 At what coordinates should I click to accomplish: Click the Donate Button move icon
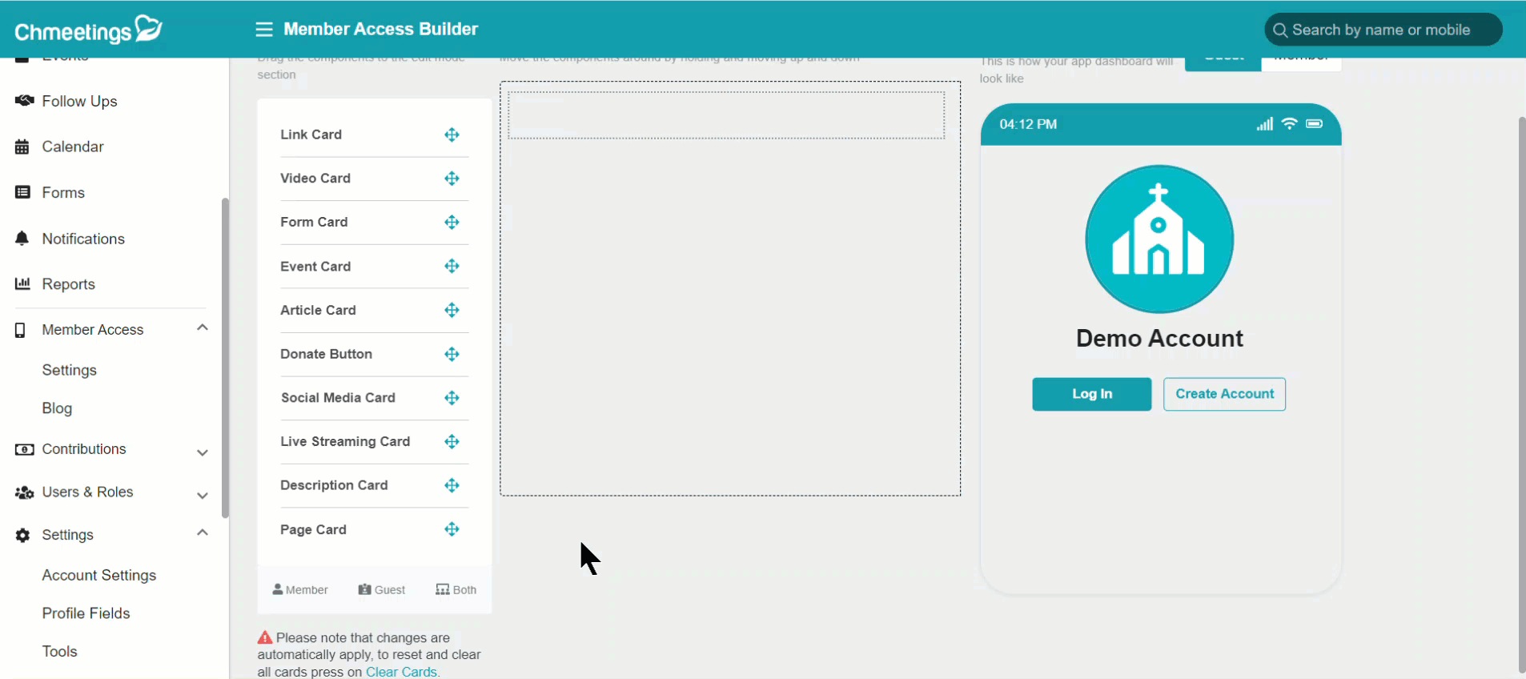click(x=452, y=354)
